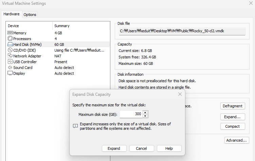Viewport: 255px width, 161px height.
Task: Click the Memory device icon
Action: (x=10, y=33)
